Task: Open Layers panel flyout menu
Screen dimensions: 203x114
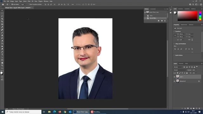Action: point(202,64)
